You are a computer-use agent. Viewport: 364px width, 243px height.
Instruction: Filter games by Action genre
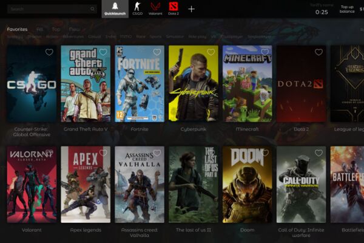(x=52, y=36)
